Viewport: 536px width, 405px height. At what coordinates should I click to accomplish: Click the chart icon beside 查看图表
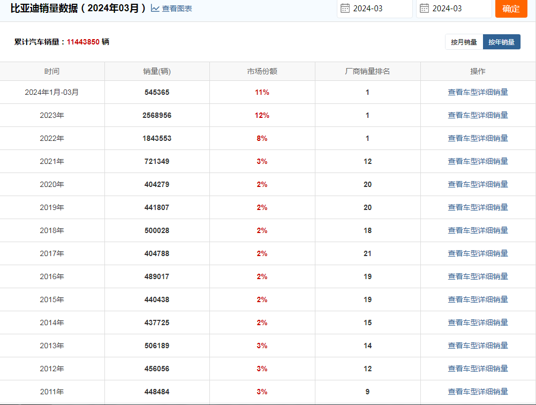click(155, 8)
